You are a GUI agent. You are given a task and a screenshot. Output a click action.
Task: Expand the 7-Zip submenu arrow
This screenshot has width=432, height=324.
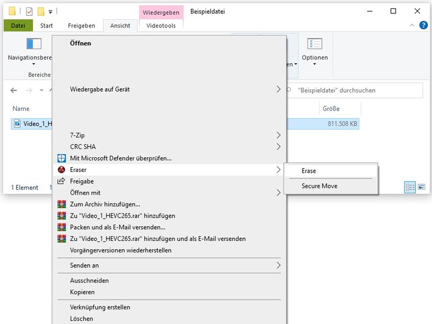pos(279,135)
